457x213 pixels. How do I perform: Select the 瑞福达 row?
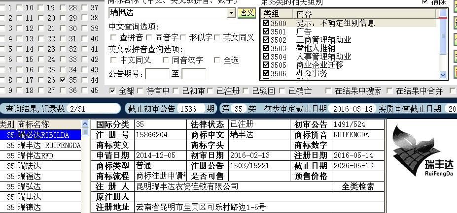40,176
